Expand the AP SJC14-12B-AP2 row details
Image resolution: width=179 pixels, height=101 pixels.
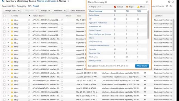[x=8, y=92]
